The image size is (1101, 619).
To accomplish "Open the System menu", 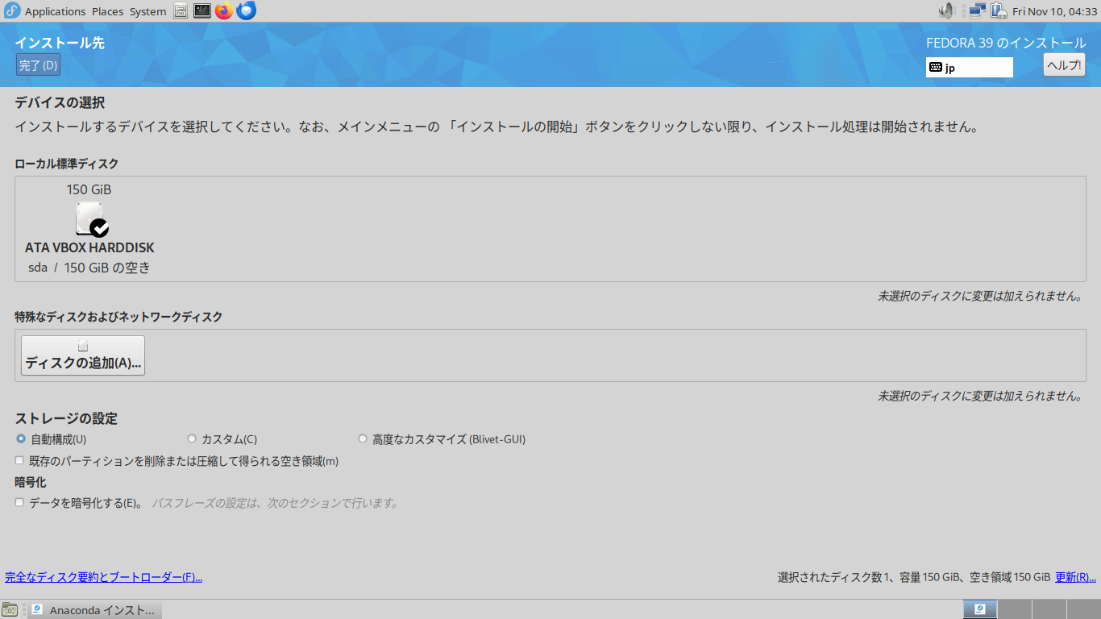I will tap(147, 11).
